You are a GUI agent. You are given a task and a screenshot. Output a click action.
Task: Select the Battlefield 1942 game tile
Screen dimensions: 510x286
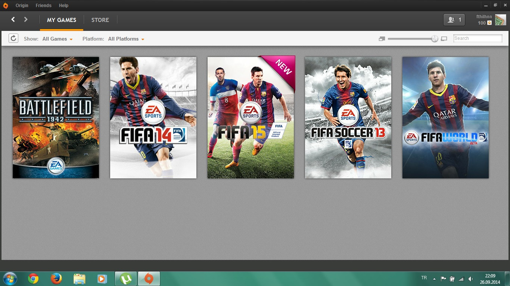click(56, 118)
